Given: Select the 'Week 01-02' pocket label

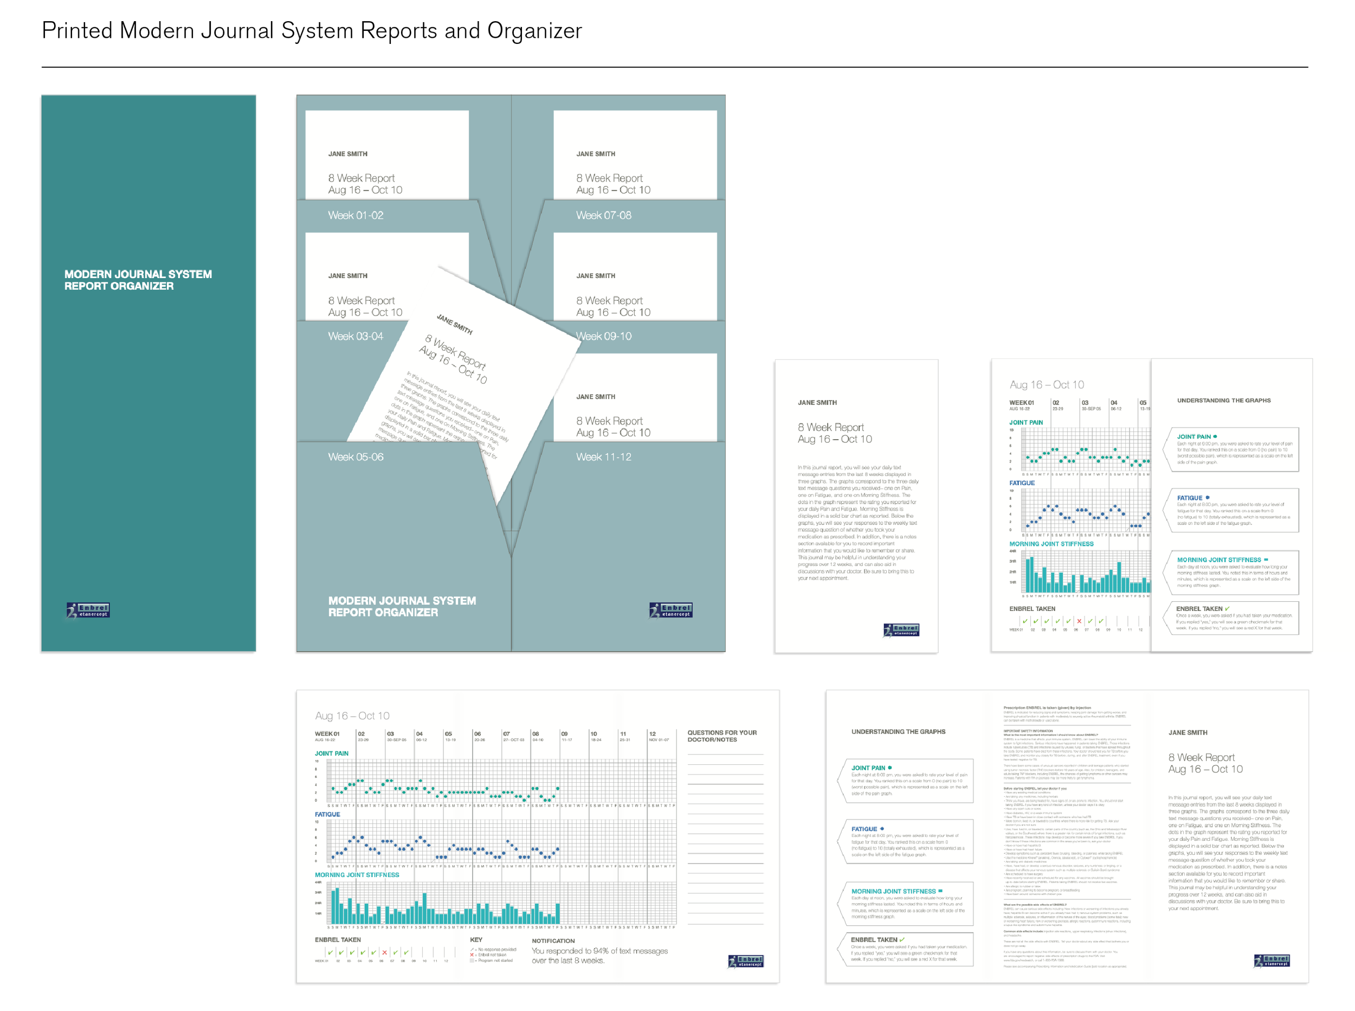Looking at the screenshot, I should tap(356, 215).
